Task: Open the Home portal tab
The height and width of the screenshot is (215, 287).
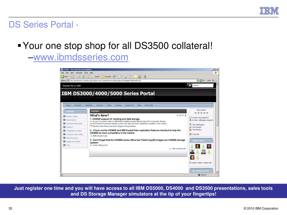Action: 68,105
